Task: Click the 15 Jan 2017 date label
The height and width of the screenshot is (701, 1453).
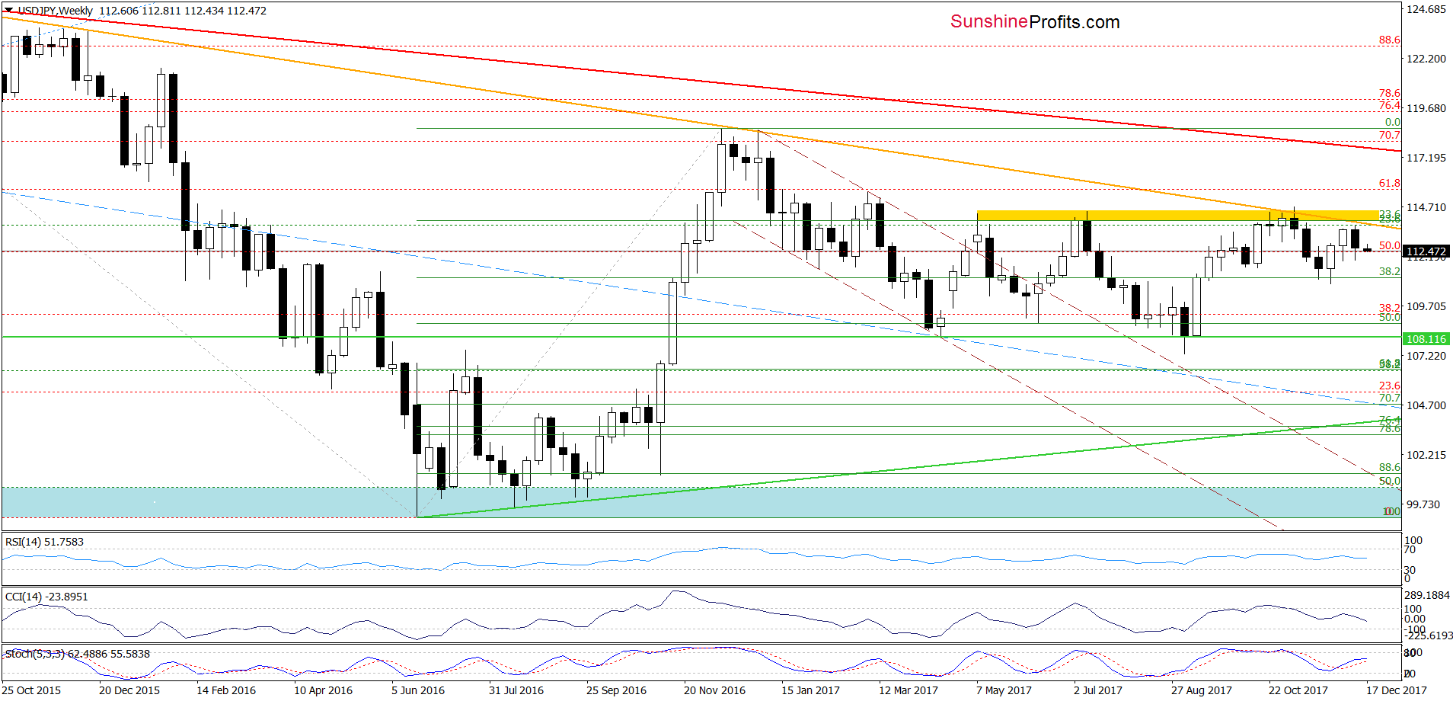Action: point(810,690)
